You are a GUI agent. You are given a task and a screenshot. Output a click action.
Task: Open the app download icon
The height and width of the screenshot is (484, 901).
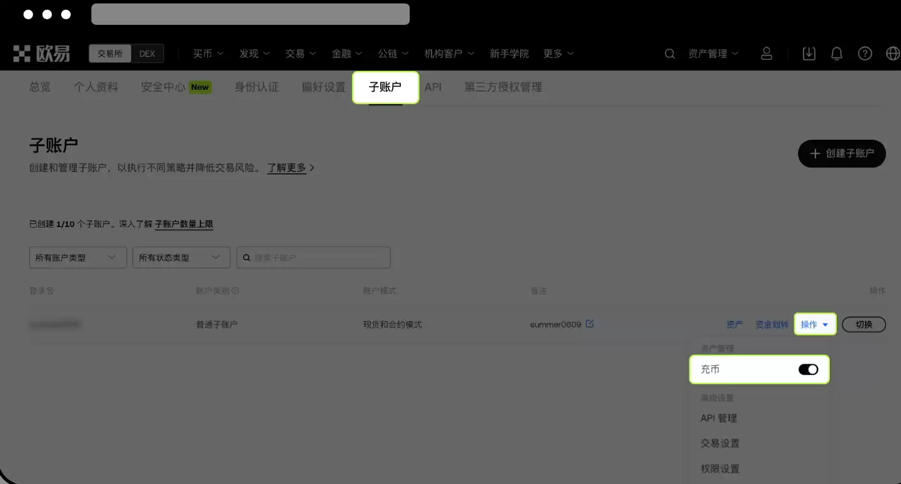[x=809, y=54]
